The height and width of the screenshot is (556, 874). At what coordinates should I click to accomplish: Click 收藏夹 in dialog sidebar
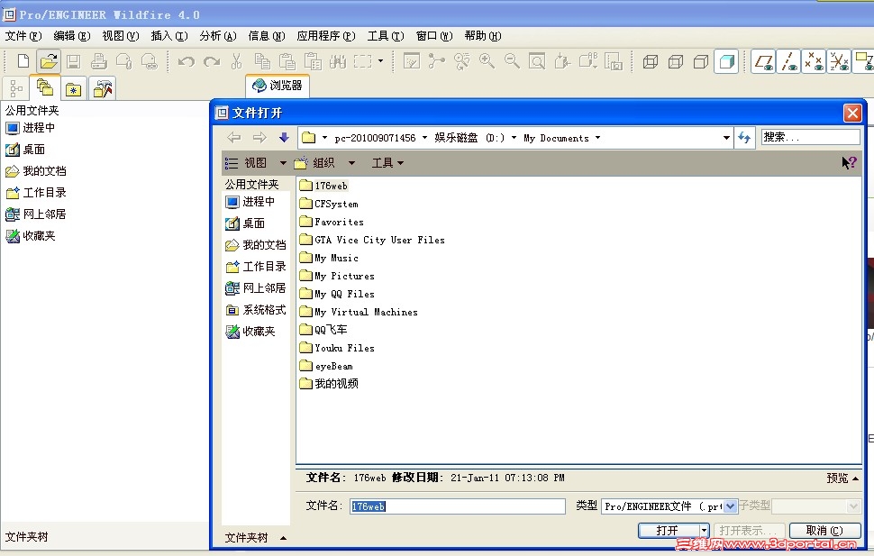click(250, 332)
